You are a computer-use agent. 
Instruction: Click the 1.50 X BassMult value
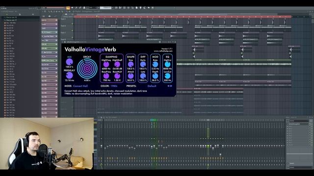tap(117, 80)
